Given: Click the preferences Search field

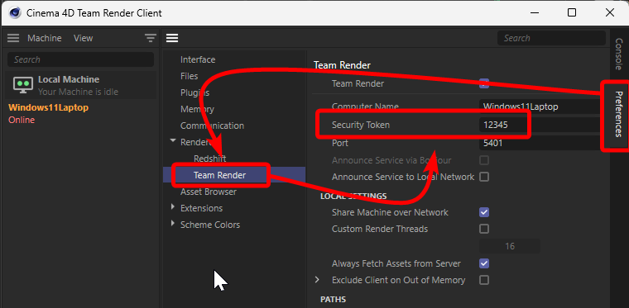Looking at the screenshot, I should pos(551,38).
